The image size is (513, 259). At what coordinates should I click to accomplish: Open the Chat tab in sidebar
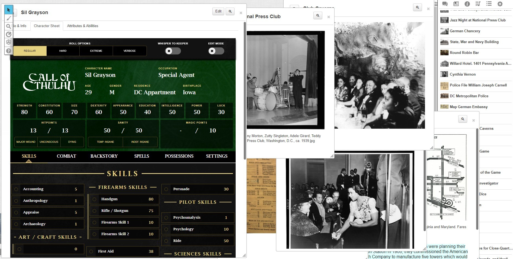tap(445, 4)
